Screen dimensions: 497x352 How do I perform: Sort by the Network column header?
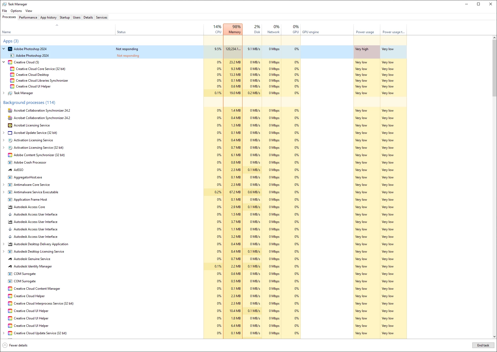coord(271,29)
